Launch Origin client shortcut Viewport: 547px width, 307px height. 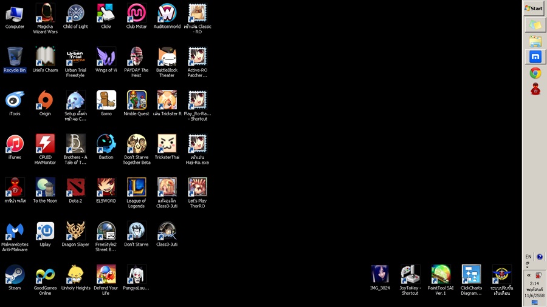tap(45, 103)
